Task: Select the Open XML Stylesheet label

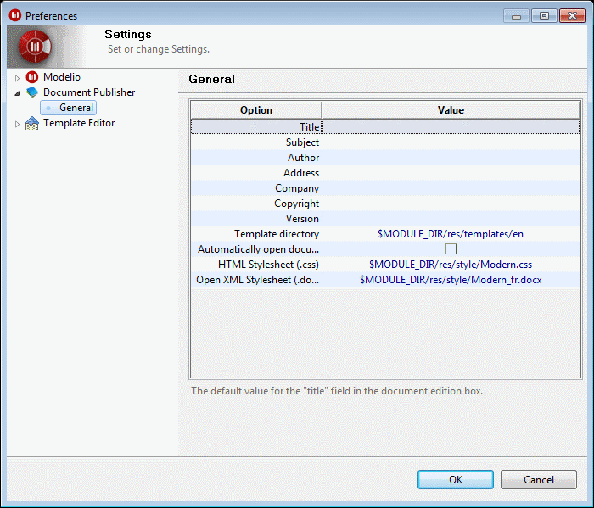Action: coord(258,280)
